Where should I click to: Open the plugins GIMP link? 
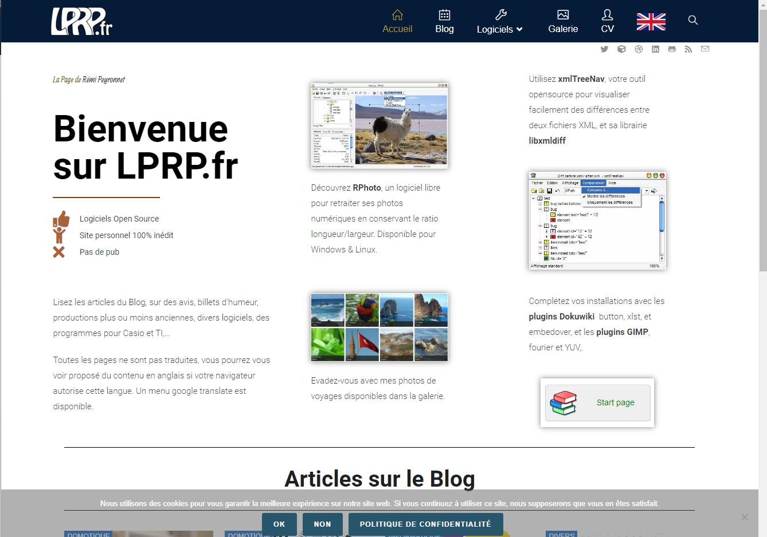pyautogui.click(x=623, y=332)
